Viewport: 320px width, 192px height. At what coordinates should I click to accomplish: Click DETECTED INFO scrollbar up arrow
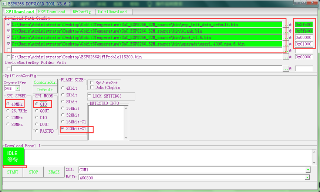coord(126,108)
